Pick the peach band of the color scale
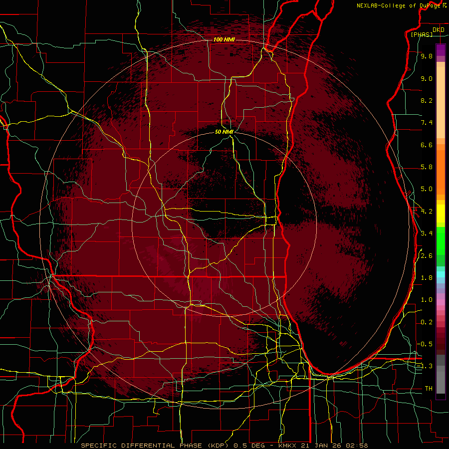The image size is (449, 449). point(441,100)
